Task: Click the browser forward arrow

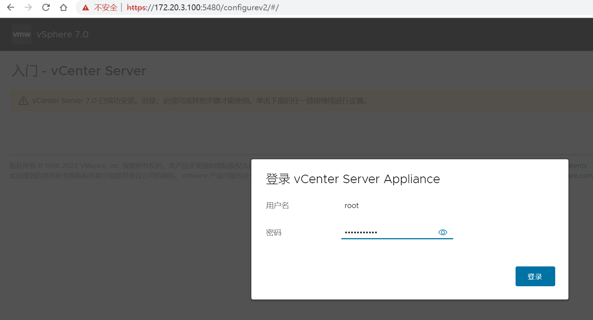Action: pyautogui.click(x=28, y=7)
